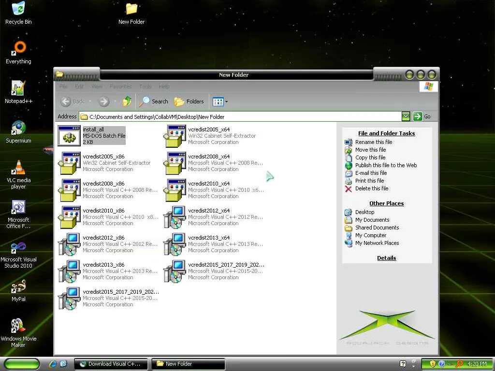
Task: Click the New Folder taskbar button
Action: tap(189, 364)
